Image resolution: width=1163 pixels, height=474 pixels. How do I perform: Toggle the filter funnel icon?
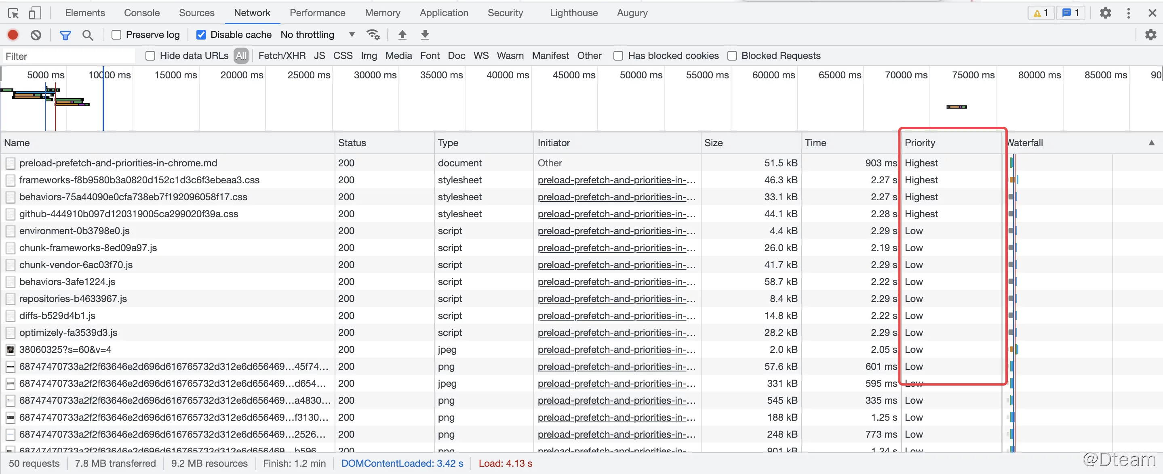click(x=65, y=35)
